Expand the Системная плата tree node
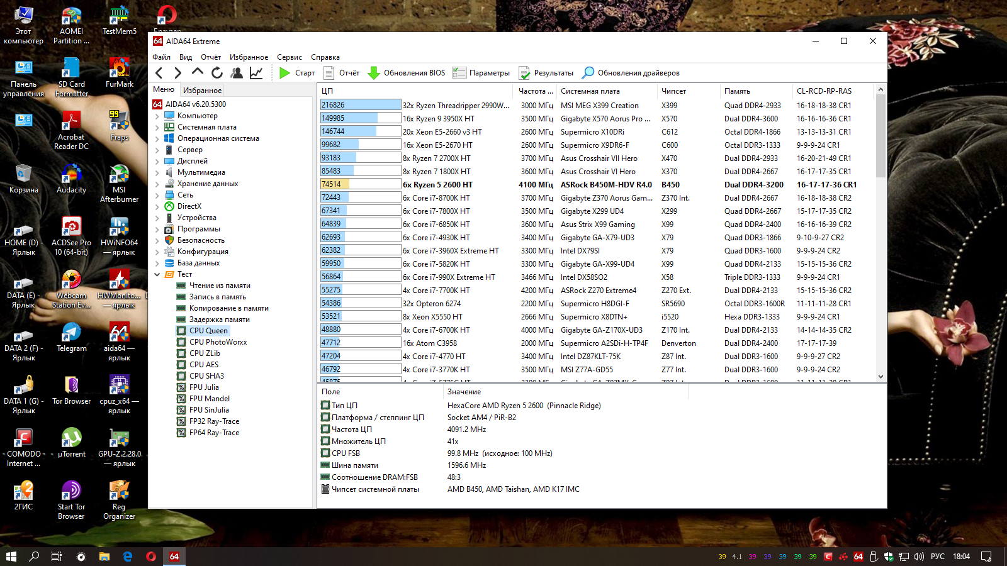 [x=157, y=127]
